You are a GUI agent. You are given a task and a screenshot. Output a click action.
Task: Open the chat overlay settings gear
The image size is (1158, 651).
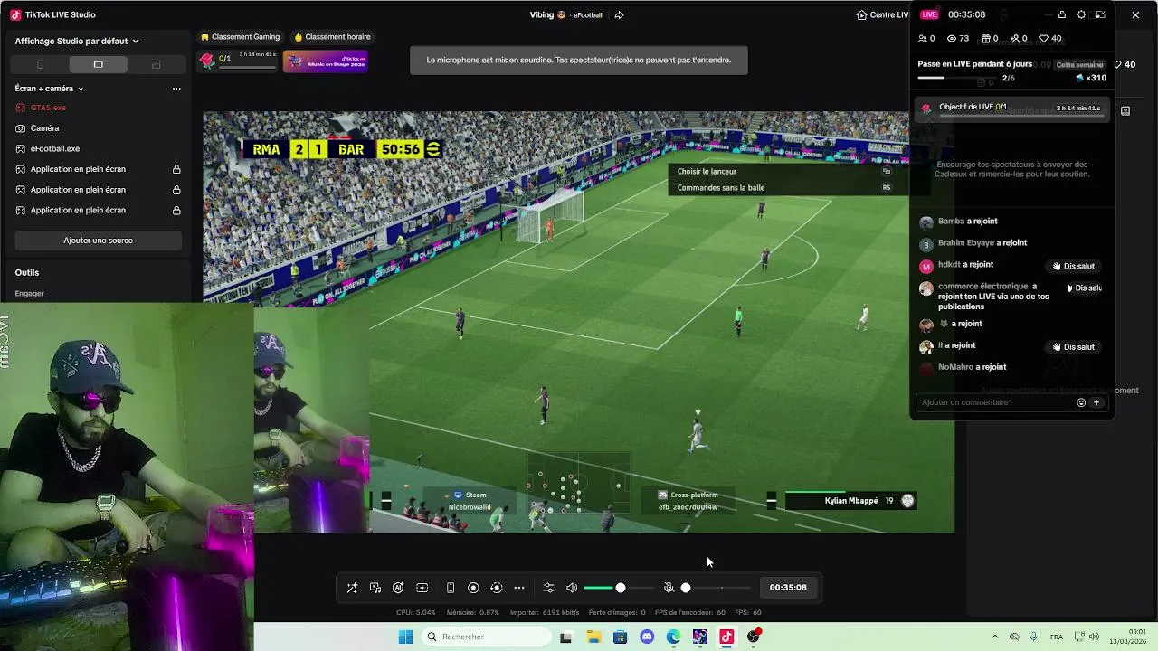tap(1081, 15)
